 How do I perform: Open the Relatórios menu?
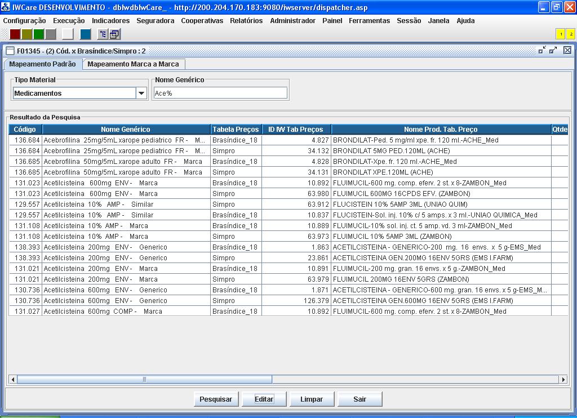(x=246, y=21)
